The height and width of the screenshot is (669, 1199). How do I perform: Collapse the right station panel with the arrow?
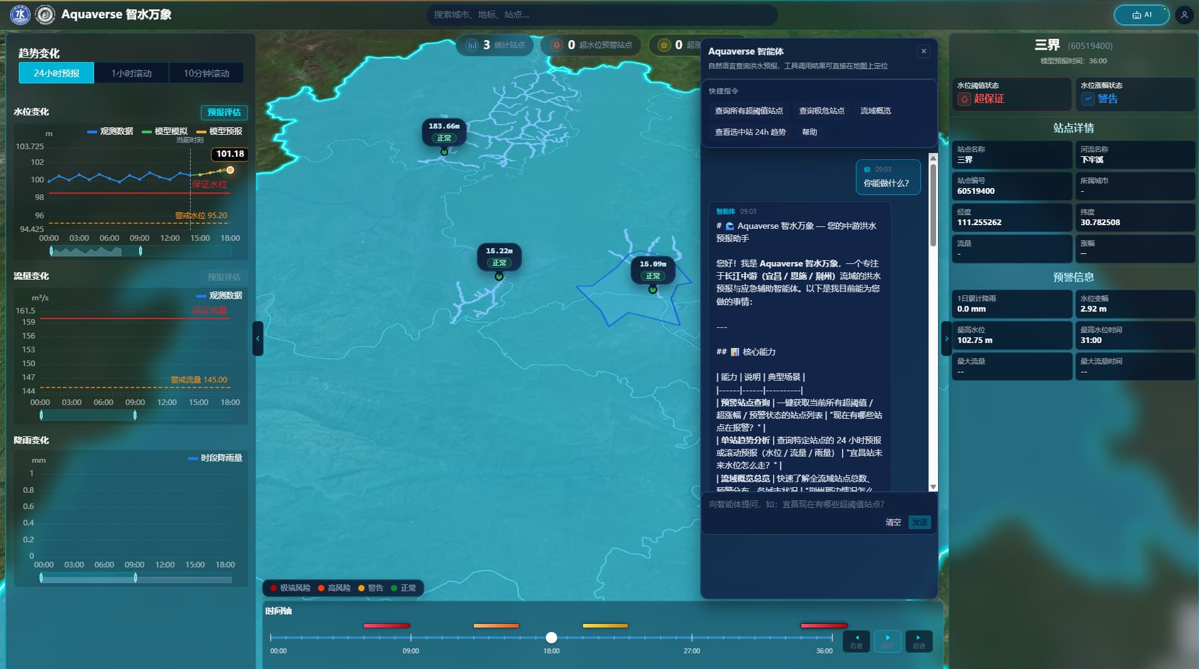(x=946, y=339)
